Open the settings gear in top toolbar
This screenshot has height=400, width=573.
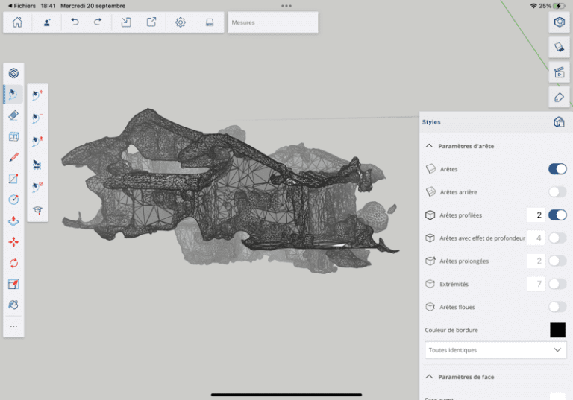click(181, 22)
